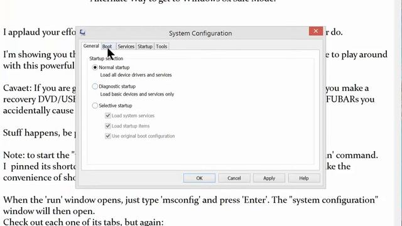Pick Selective startup radio button
This screenshot has width=402, height=226.
[95, 105]
